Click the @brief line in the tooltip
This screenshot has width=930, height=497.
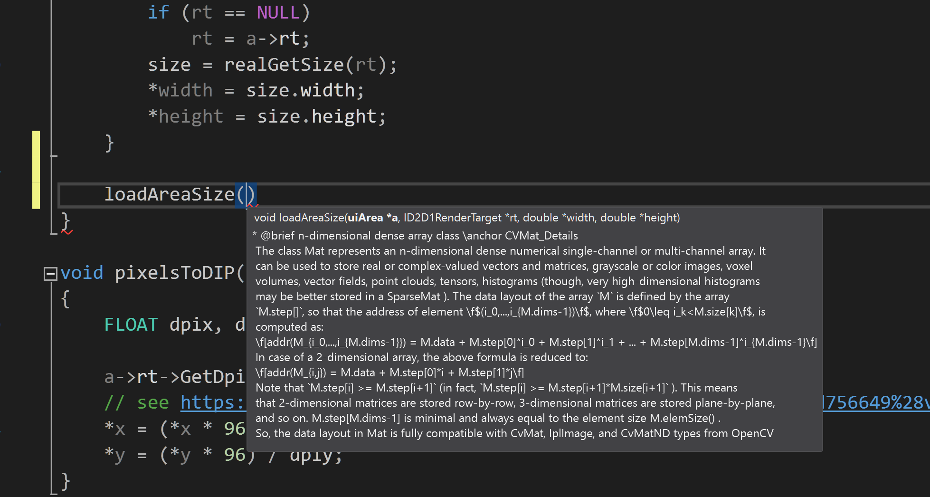click(418, 236)
